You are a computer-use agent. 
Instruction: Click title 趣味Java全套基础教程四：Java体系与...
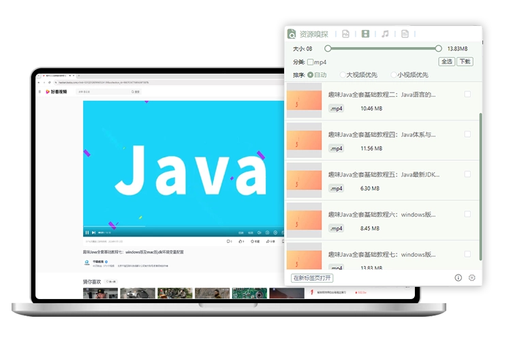coord(382,134)
